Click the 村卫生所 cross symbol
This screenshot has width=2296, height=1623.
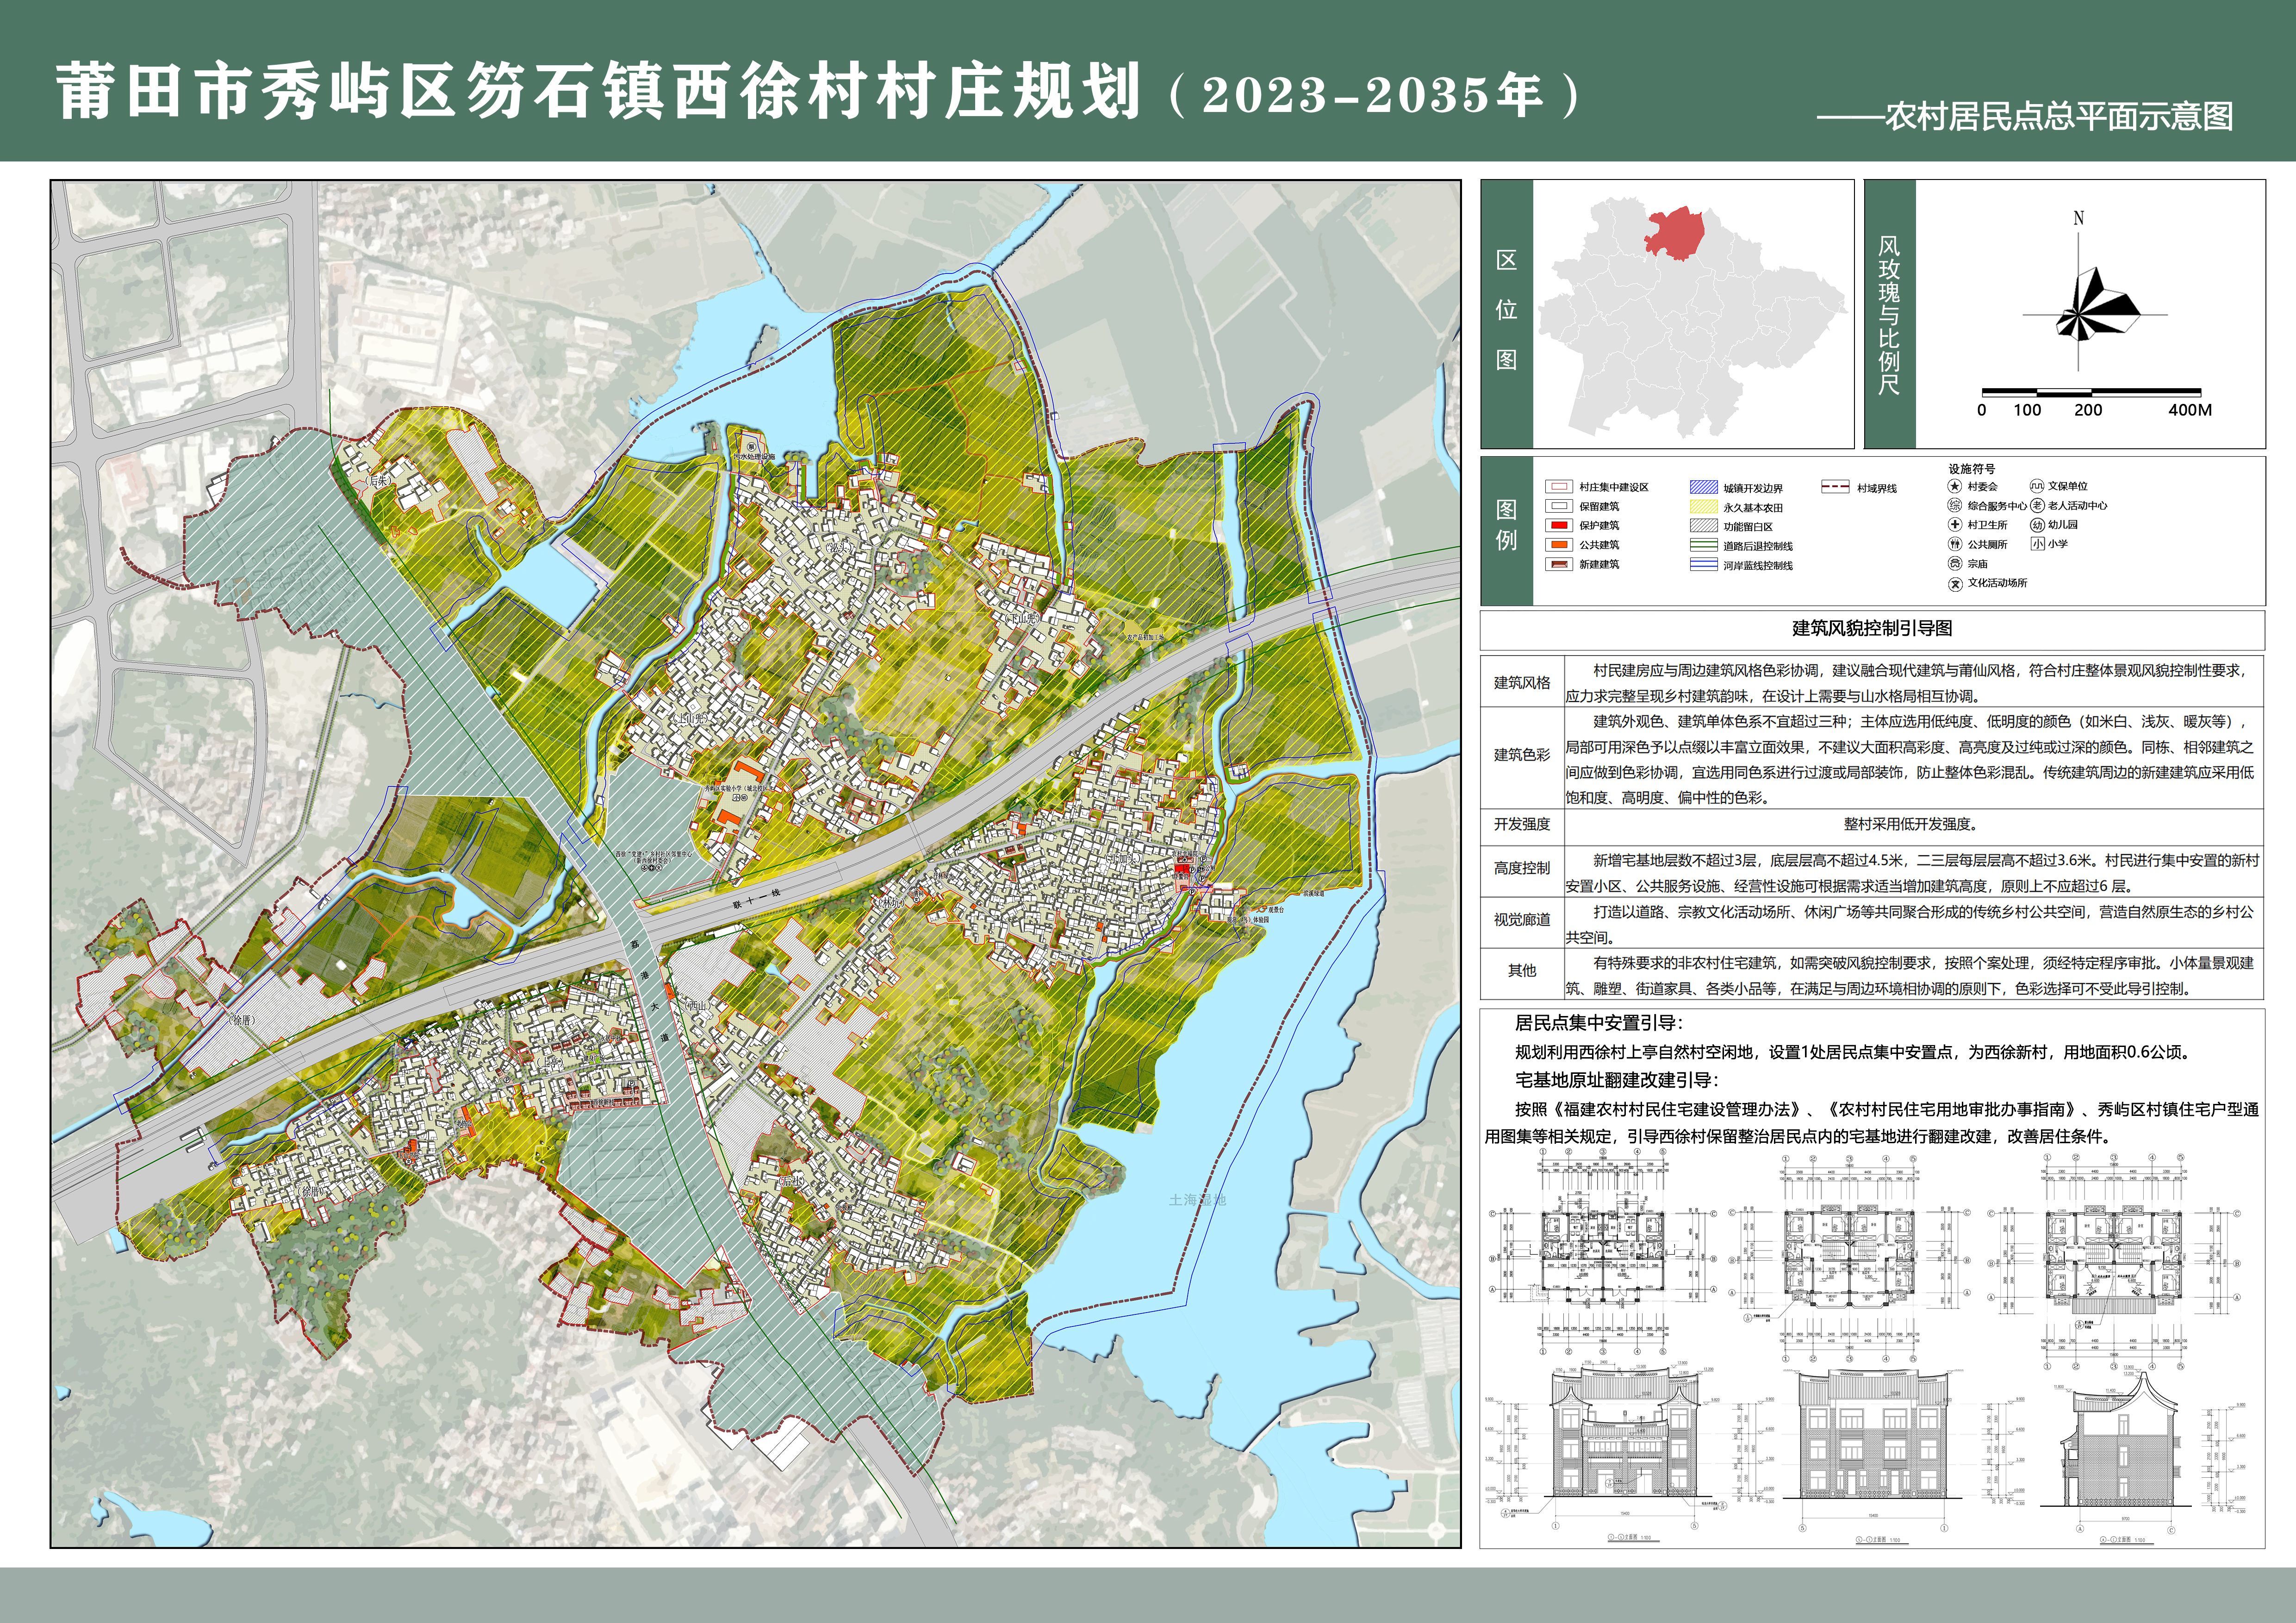[x=1955, y=525]
